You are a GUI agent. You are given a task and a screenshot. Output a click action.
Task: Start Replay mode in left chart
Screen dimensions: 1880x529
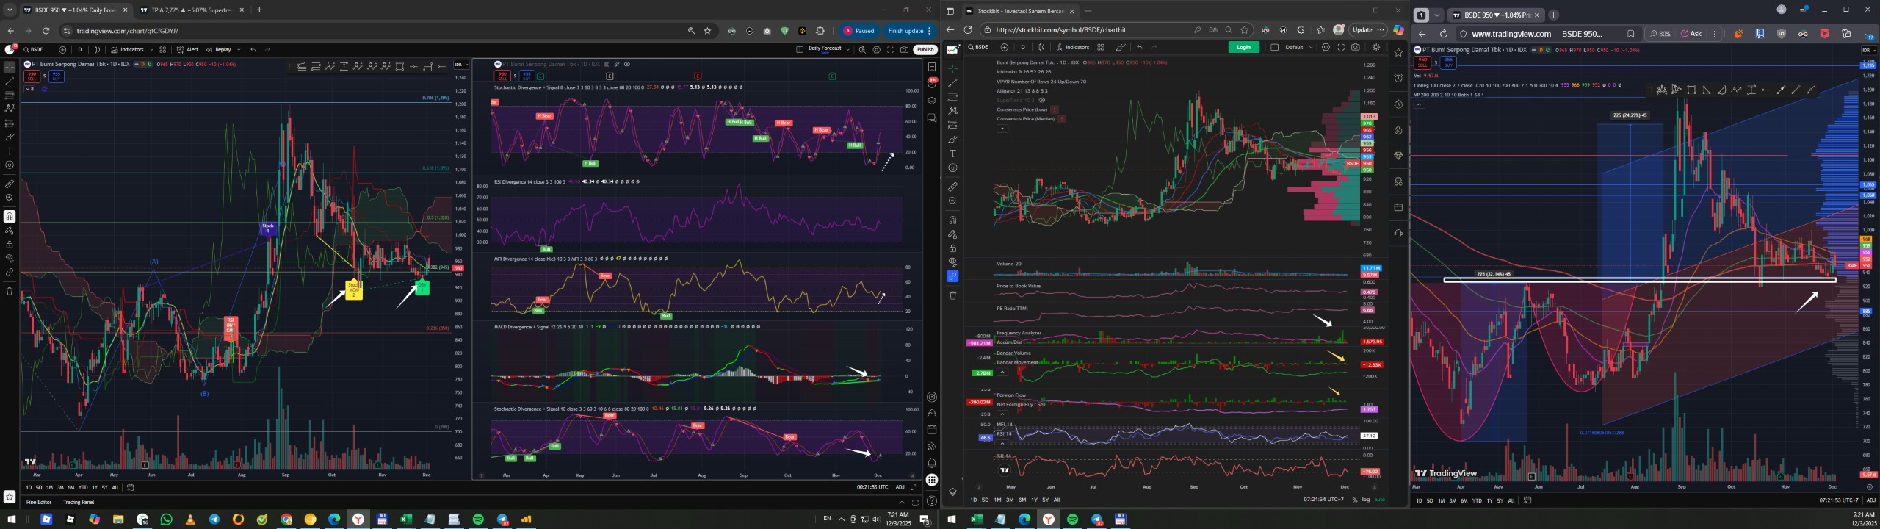219,50
